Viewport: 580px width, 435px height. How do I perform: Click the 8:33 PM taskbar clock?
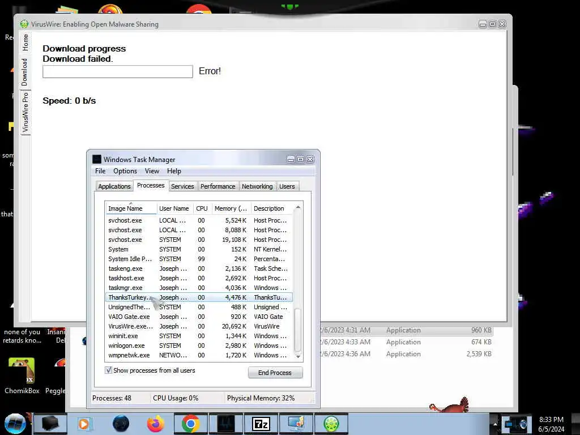coord(551,424)
